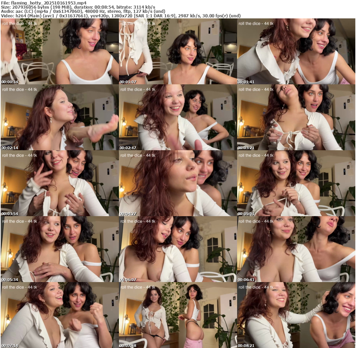Click the Video h264 stream info line
The width and height of the screenshot is (356, 348).
(x=121, y=16)
